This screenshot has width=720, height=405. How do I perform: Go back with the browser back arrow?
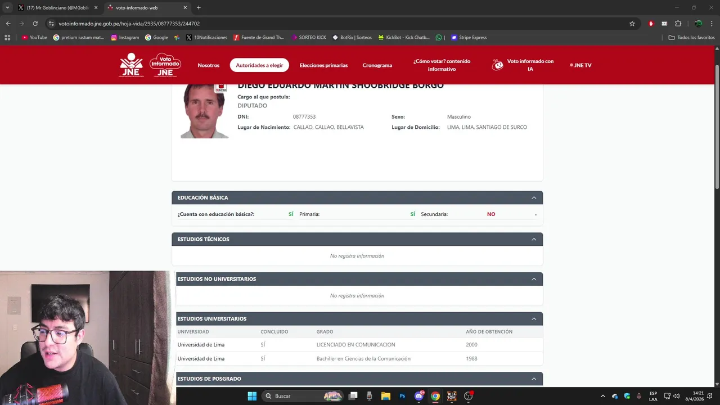[x=8, y=24]
